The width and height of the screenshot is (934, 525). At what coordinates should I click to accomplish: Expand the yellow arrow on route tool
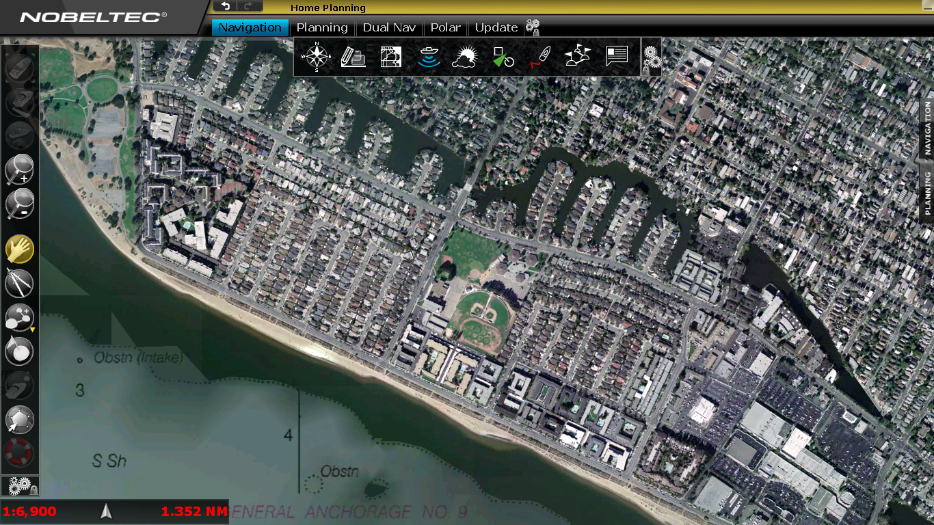click(32, 330)
